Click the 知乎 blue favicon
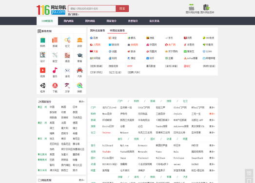The height and width of the screenshot is (183, 255). coord(148,58)
